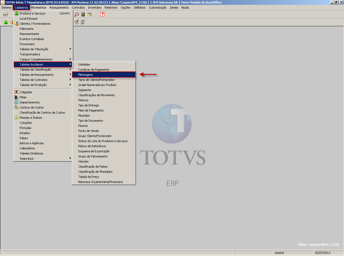Select Unidades in the submenu
The image size is (344, 256).
(104, 64)
